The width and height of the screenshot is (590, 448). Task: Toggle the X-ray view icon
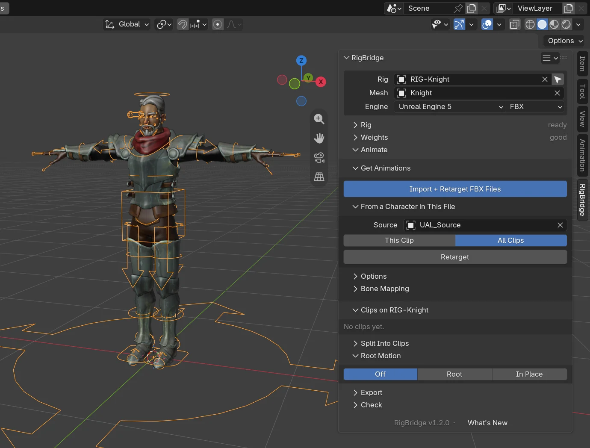[515, 24]
